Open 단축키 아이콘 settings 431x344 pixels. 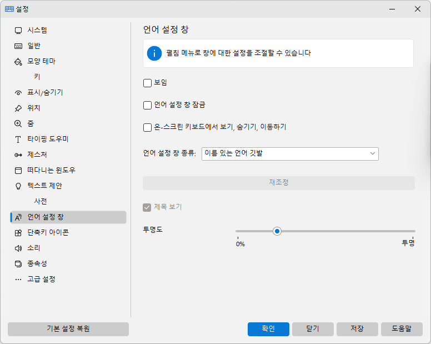(68, 233)
